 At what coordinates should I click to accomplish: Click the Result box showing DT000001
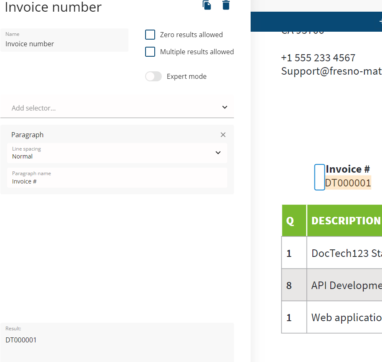117,340
